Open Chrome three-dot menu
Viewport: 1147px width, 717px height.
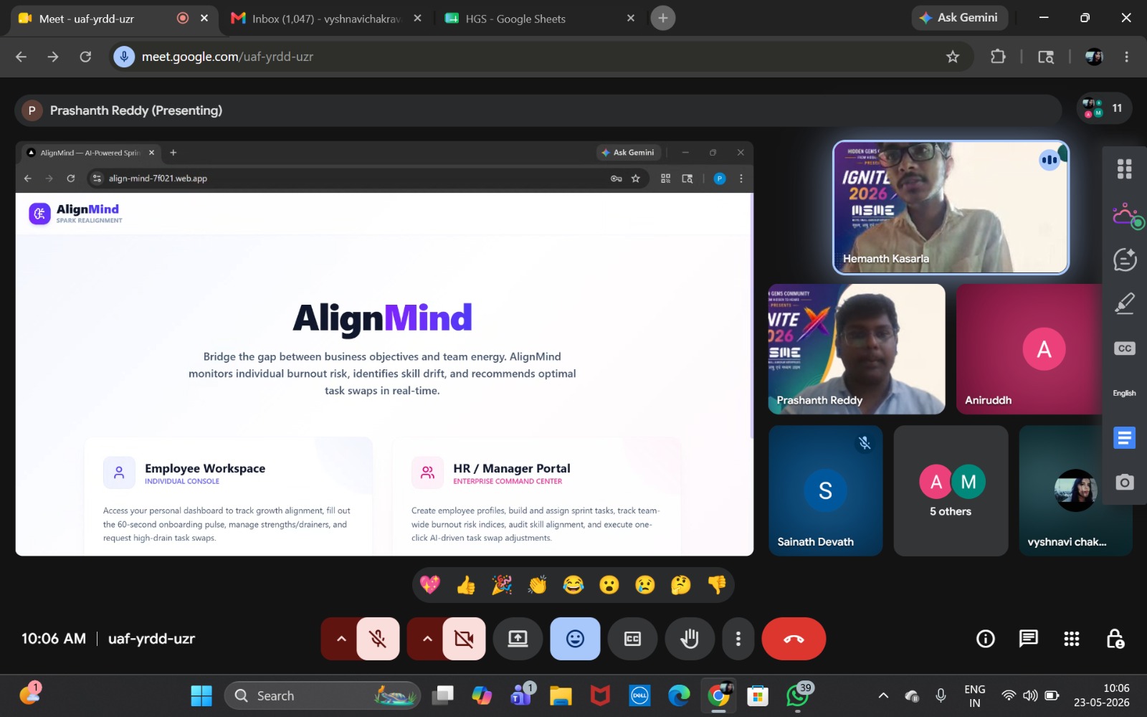1126,57
